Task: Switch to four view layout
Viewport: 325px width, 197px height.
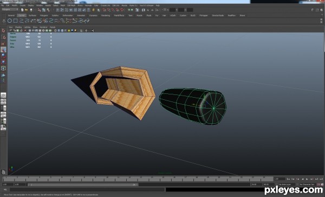Action: tap(3, 101)
